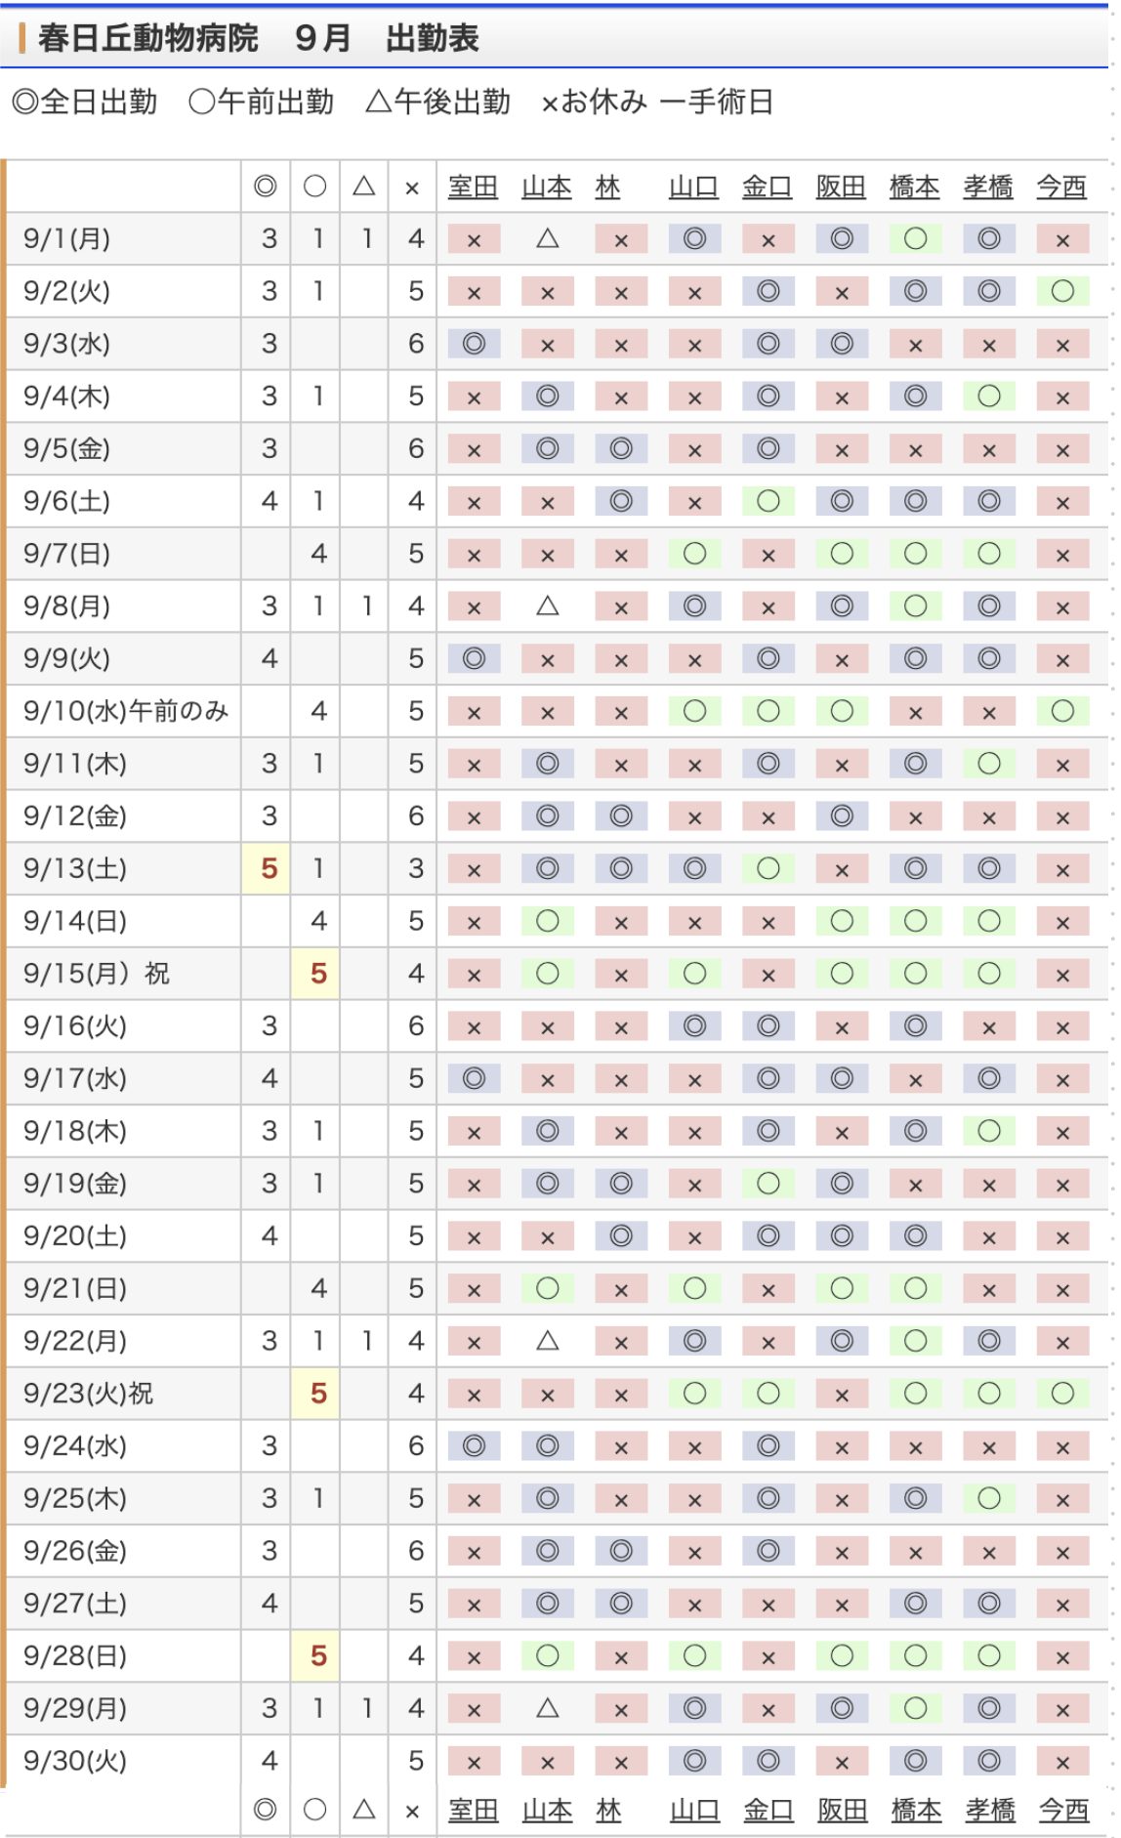Viewport: 1121px width, 1838px height.
Task: Click the double-circle column header at top
Action: pos(266,187)
